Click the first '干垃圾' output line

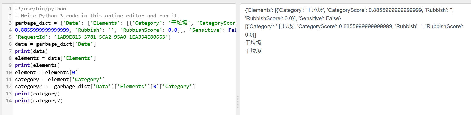pyautogui.click(x=253, y=43)
